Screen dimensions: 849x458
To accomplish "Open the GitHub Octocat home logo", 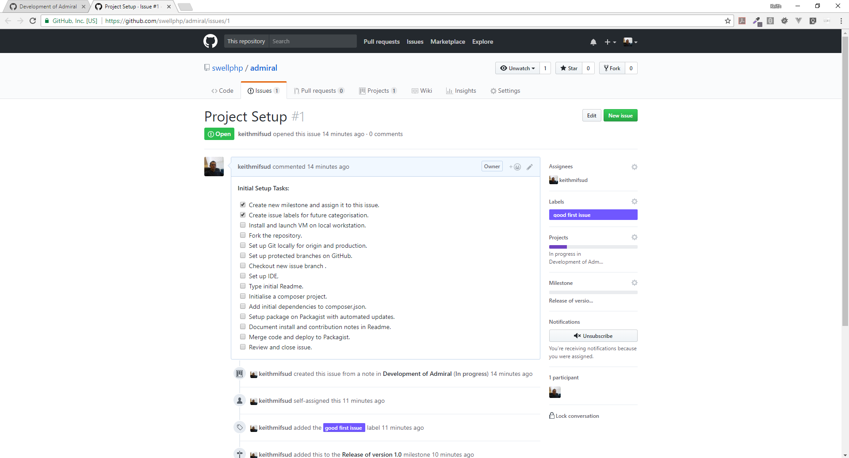I will [210, 41].
